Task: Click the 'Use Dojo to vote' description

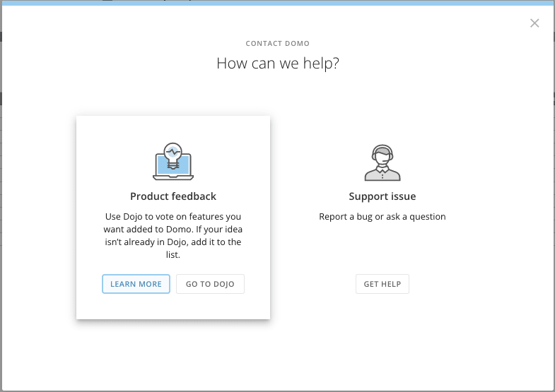Action: pos(173,235)
